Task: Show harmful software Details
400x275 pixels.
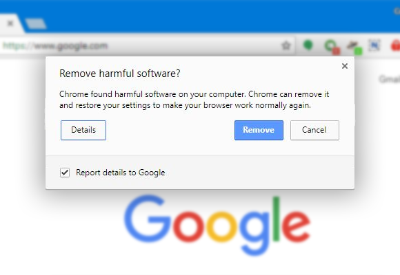Action: (83, 130)
